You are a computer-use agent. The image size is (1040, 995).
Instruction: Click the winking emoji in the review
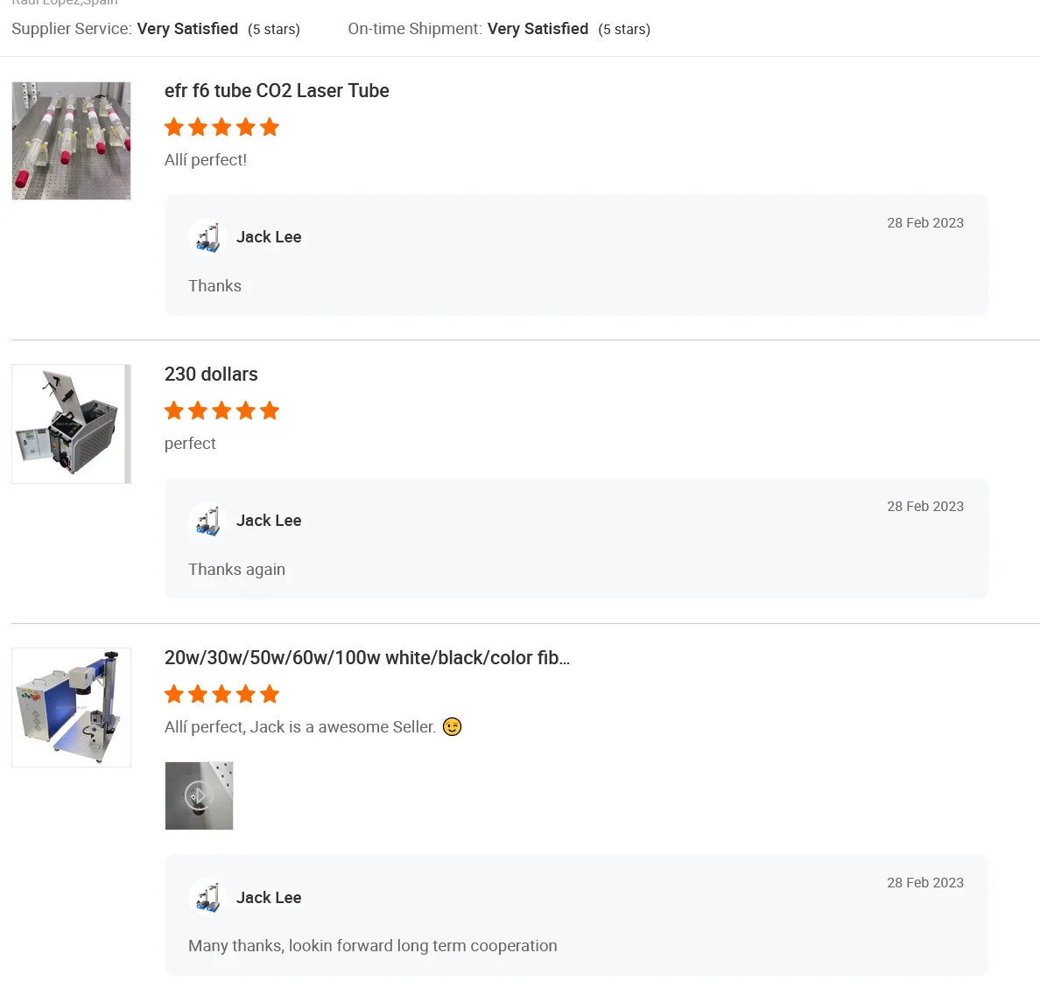pos(452,727)
